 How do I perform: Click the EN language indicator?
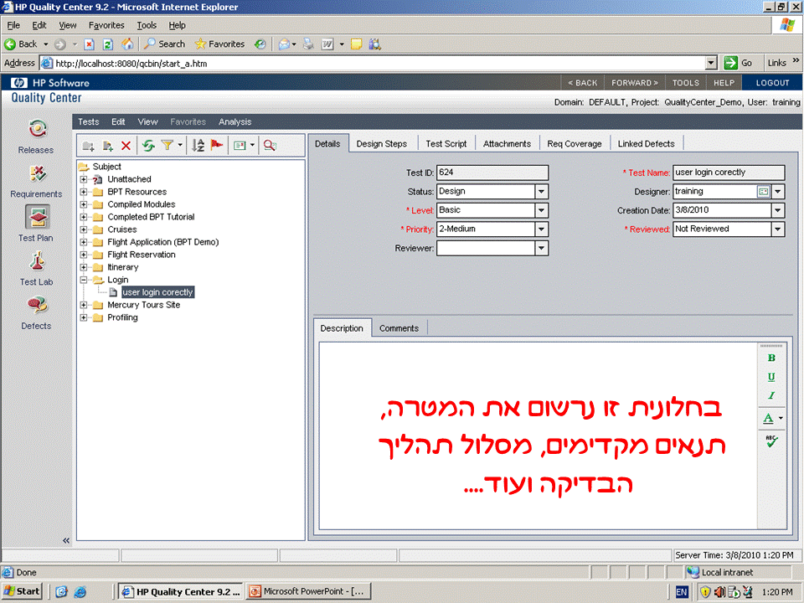[682, 592]
